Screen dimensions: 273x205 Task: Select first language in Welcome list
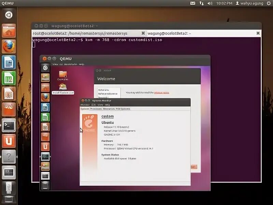(104, 90)
